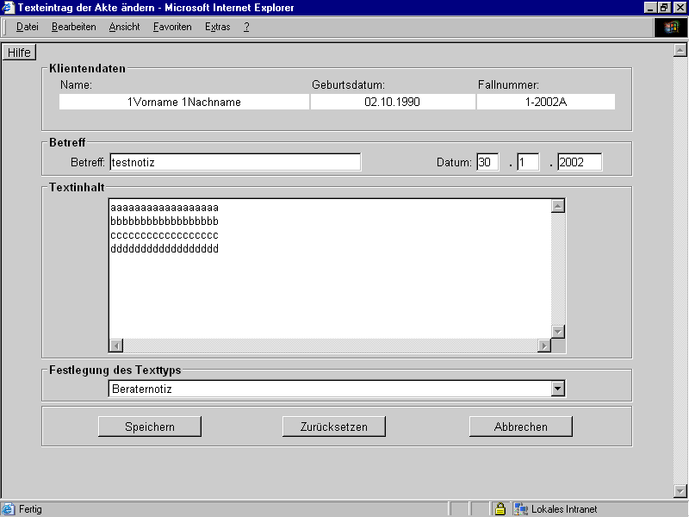Open the Bearbeiten menu
The height and width of the screenshot is (517, 689).
point(73,27)
